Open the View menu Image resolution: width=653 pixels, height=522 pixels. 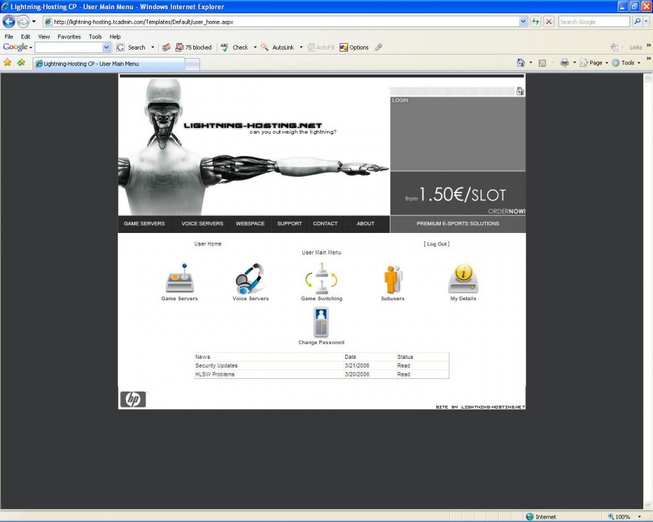[x=44, y=37]
